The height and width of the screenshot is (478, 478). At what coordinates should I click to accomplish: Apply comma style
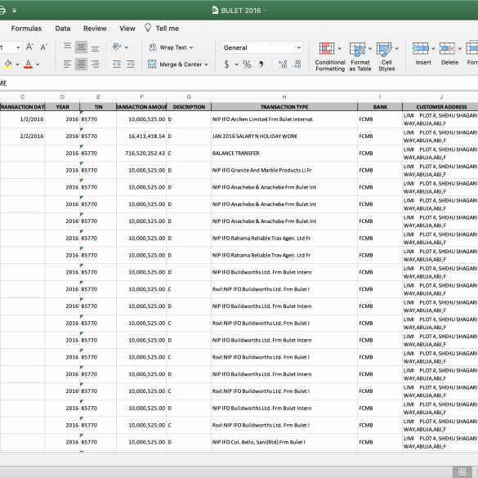point(261,64)
